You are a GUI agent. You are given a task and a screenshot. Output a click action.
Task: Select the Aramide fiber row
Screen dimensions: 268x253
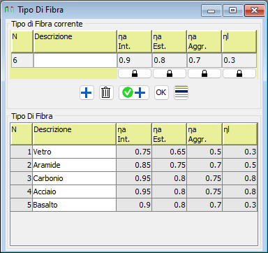point(134,165)
